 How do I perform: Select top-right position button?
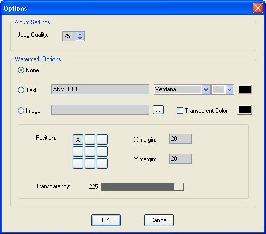tap(102, 140)
